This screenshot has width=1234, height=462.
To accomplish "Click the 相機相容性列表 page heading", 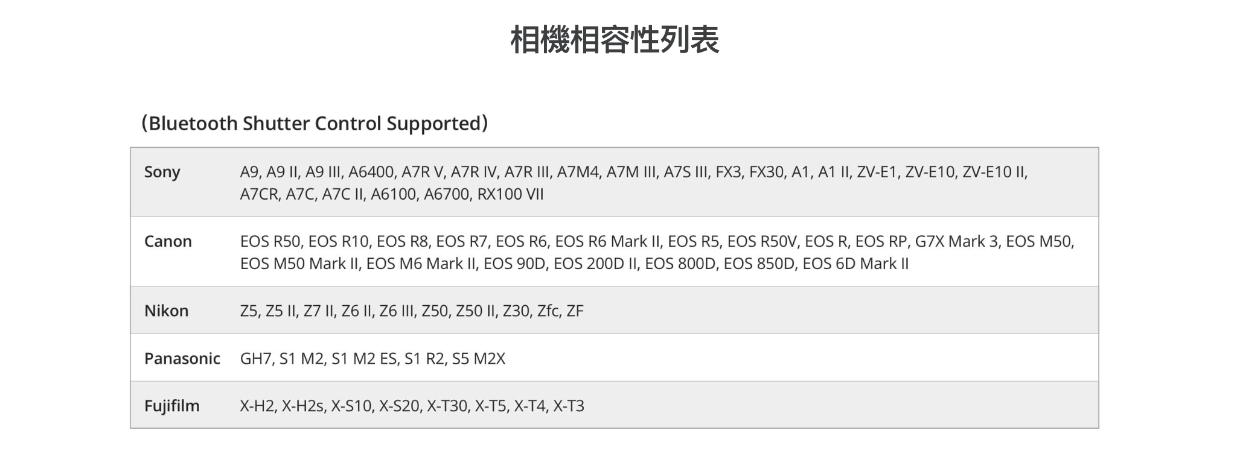I will pyautogui.click(x=615, y=40).
